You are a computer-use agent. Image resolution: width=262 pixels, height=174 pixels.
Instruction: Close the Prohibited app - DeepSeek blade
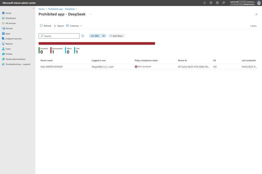click(256, 14)
